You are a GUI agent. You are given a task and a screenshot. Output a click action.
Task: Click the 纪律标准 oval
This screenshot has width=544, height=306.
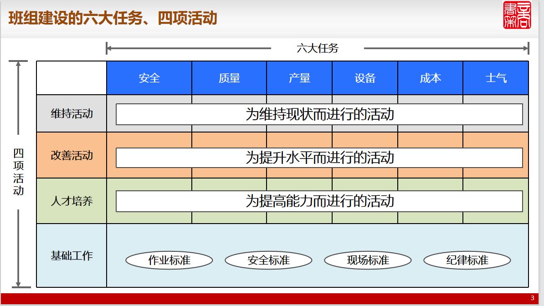[x=467, y=260]
